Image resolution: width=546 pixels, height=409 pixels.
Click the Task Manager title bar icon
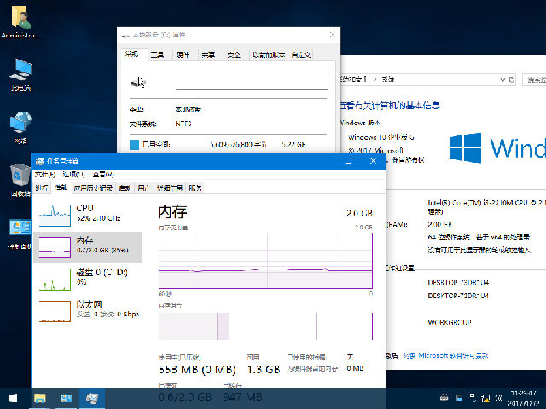coord(40,161)
